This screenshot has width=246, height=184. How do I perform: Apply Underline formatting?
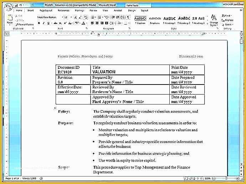click(48, 23)
